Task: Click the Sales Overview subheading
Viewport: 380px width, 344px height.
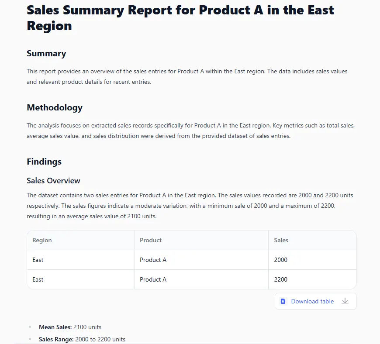Action: click(53, 181)
